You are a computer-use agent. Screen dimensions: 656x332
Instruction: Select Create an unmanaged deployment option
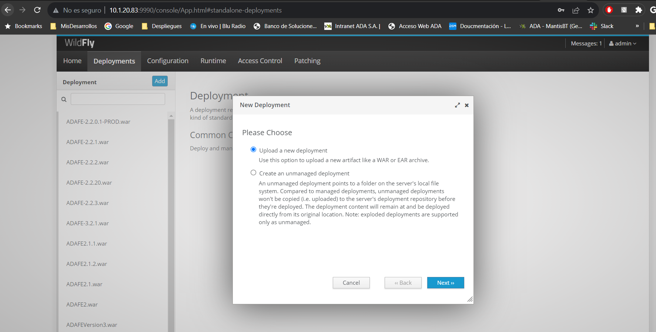click(x=254, y=173)
